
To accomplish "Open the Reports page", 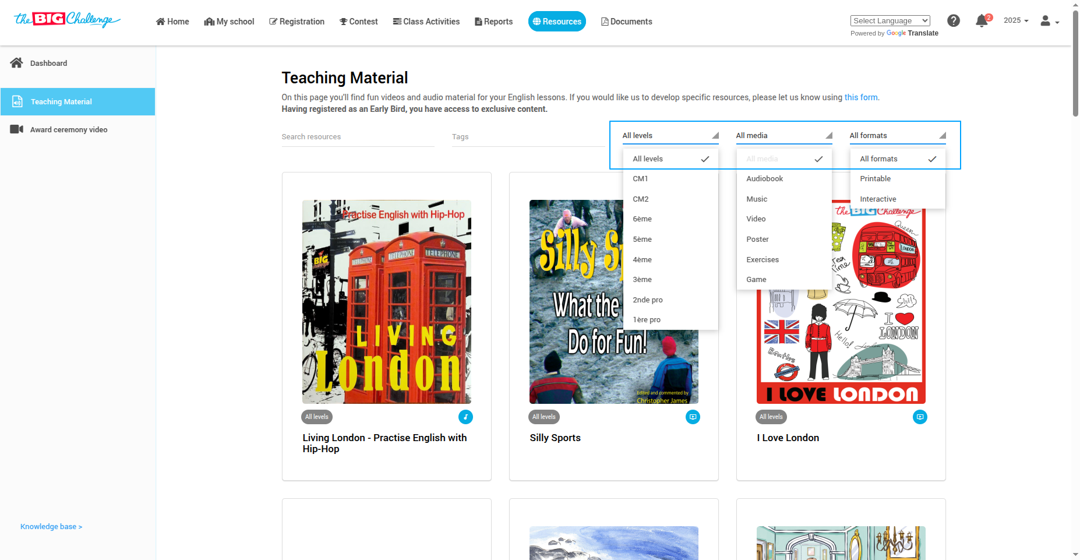I will click(494, 22).
